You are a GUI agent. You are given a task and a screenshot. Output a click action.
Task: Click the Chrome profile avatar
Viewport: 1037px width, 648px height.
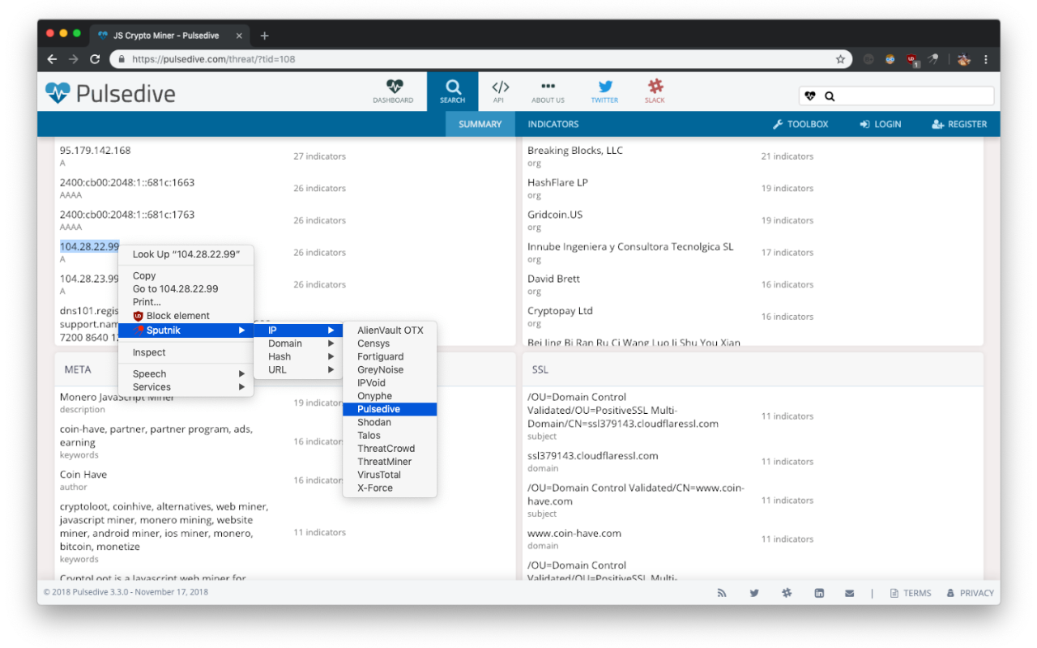(x=964, y=59)
